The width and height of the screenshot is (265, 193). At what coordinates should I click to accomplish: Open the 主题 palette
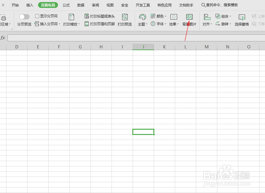click(143, 20)
